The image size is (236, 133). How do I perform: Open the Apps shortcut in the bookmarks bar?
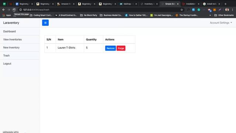(7, 15)
